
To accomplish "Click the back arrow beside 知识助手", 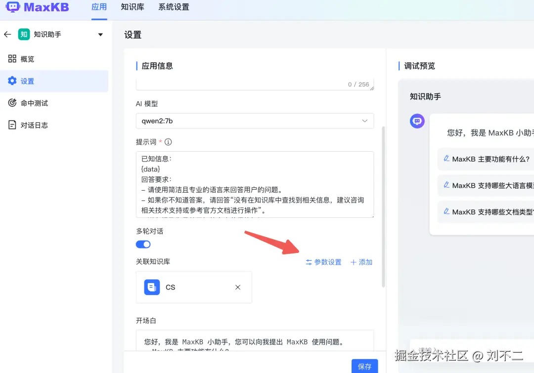I will point(9,34).
